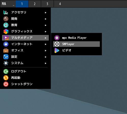
Task: Click the 教育 atom icon
Action: tap(6, 25)
